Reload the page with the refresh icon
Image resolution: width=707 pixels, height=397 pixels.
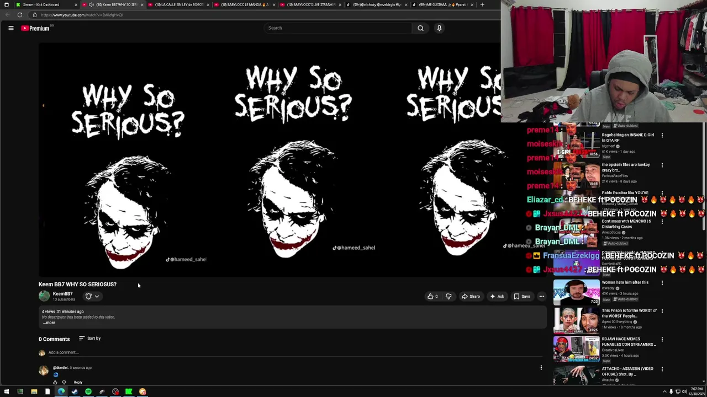[x=20, y=15]
